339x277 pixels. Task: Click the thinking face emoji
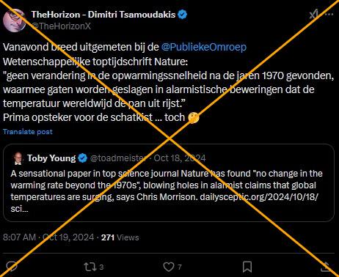[x=194, y=118]
